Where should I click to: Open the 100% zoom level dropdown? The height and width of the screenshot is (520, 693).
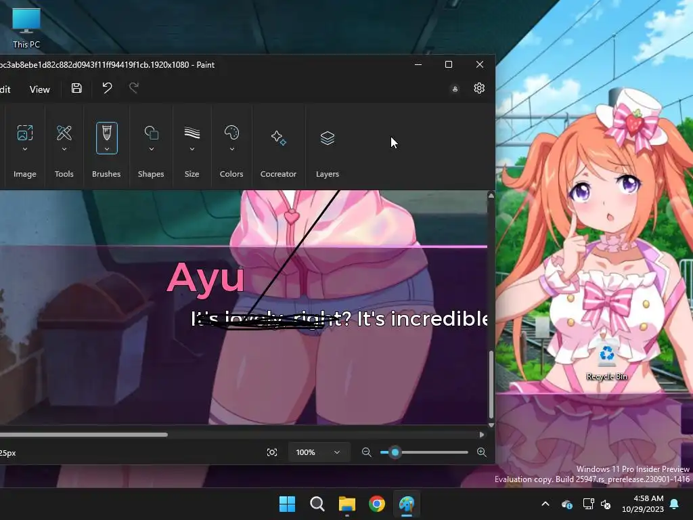tap(319, 452)
